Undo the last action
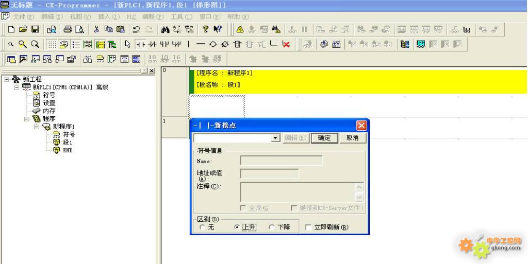Screen dimensions: 528x264 (x=136, y=29)
